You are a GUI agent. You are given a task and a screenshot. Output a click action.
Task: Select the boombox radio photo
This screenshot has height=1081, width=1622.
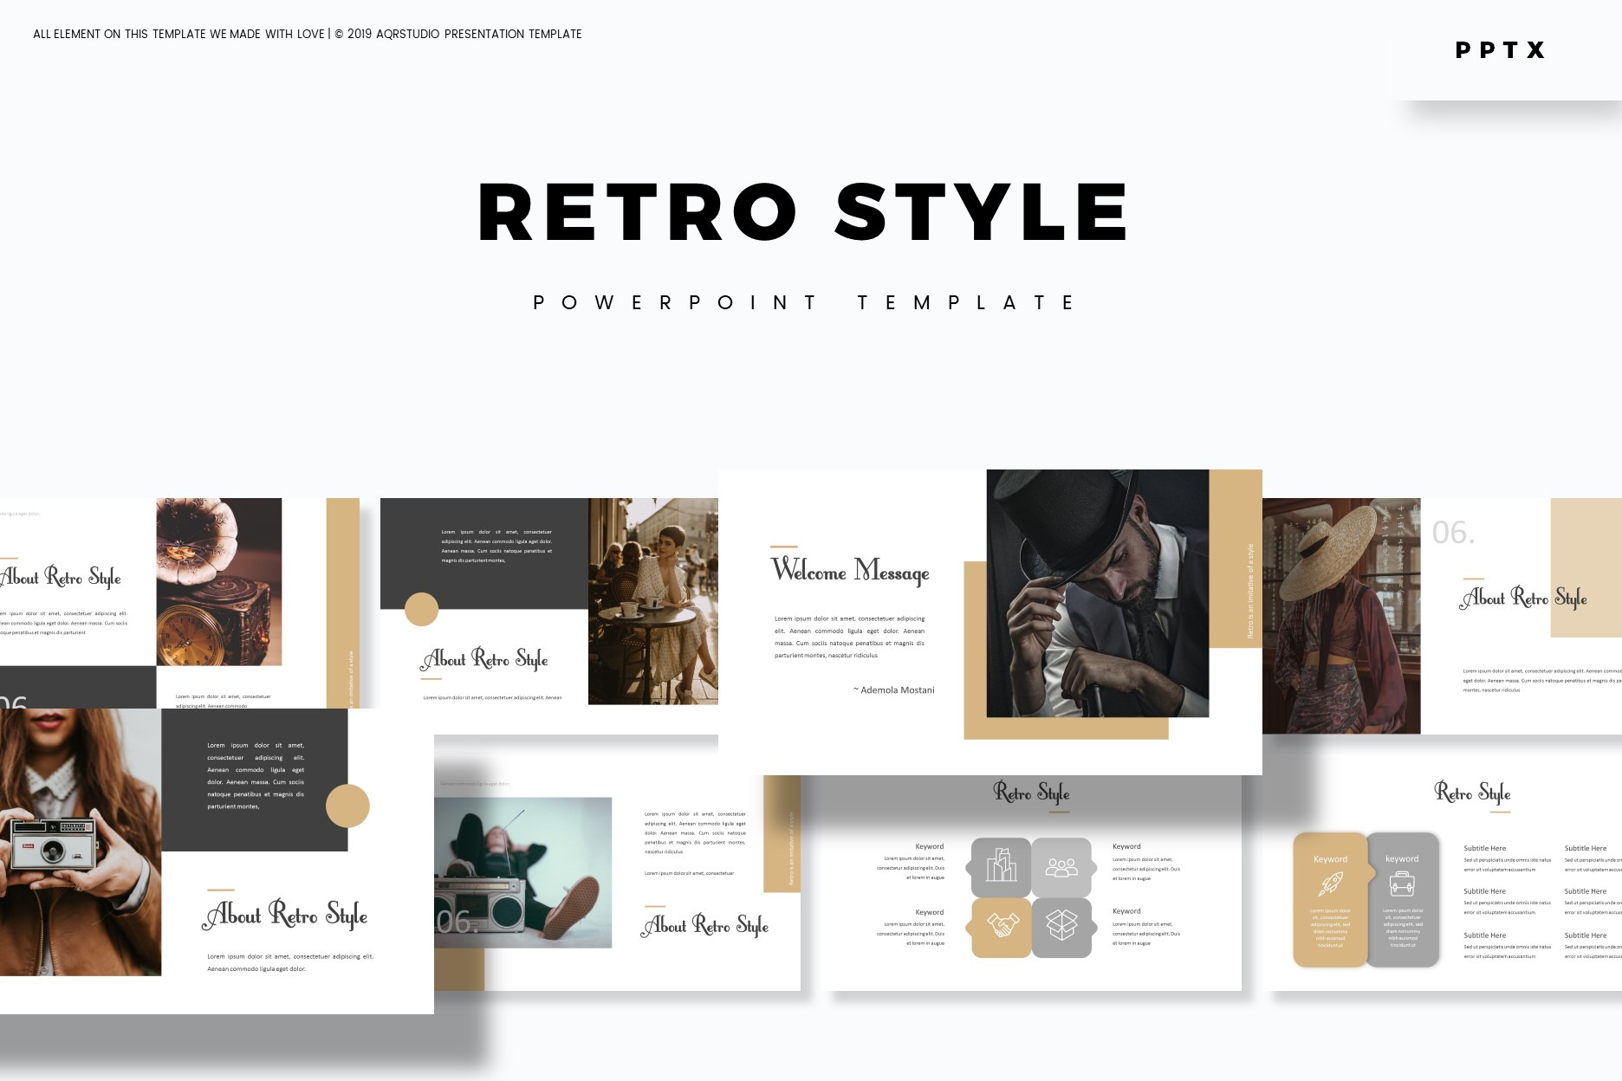tap(522, 872)
